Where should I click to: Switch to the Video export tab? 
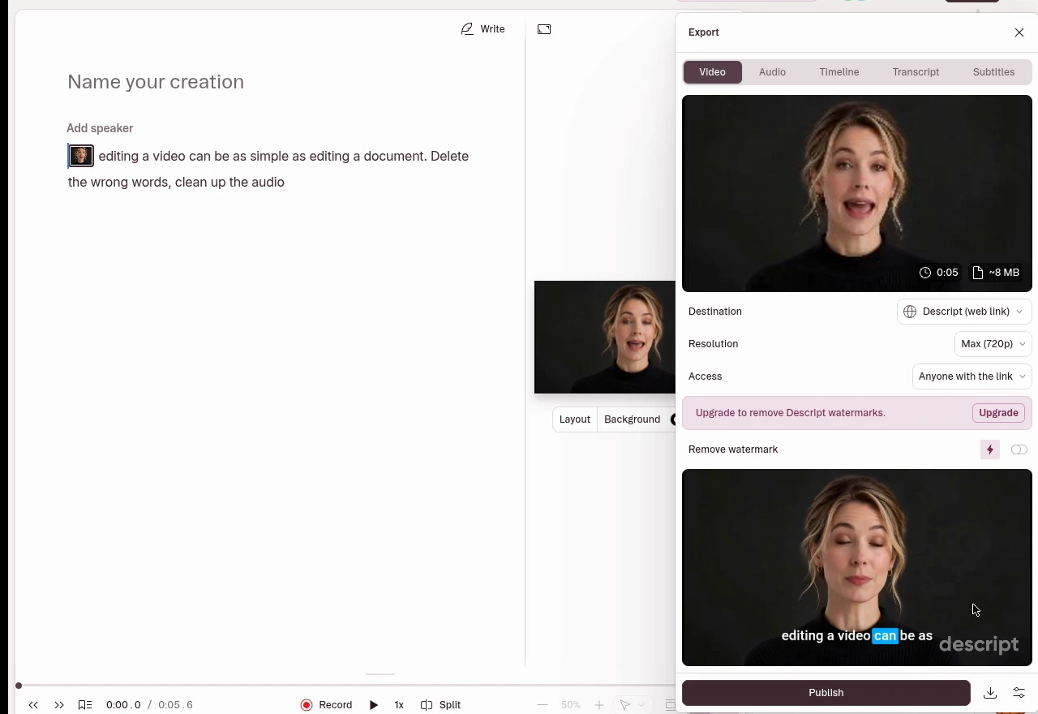pos(712,72)
